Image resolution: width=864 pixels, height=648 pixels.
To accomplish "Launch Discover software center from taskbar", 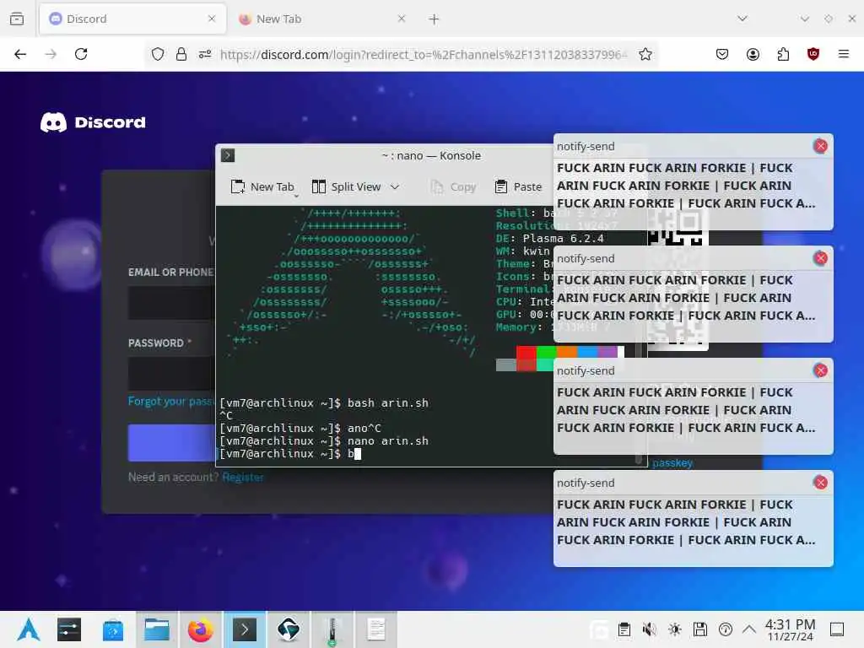I will pyautogui.click(x=113, y=629).
